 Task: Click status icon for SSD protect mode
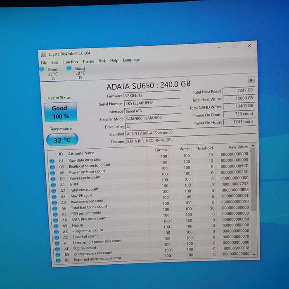(55, 215)
